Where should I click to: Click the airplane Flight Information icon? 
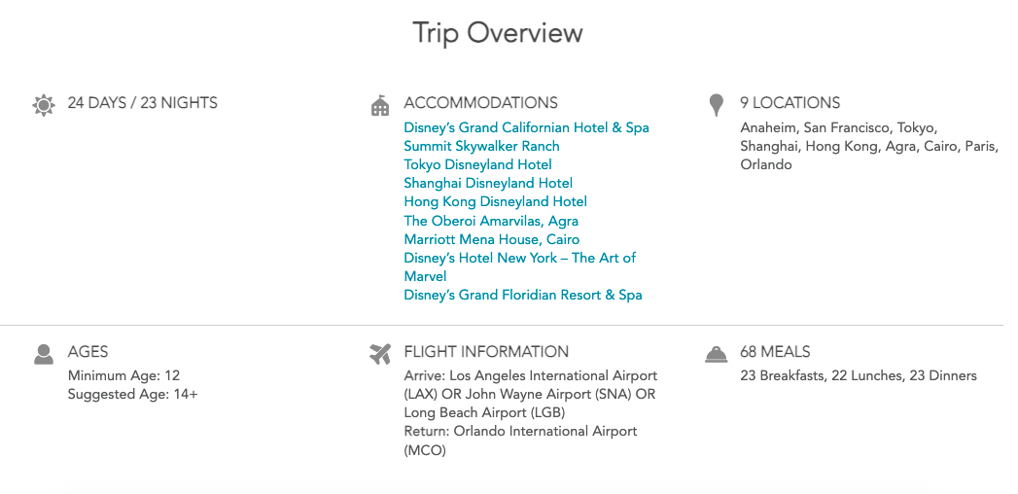point(380,354)
